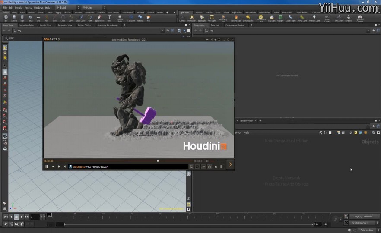Image resolution: width=381 pixels, height=233 pixels.
Task: Open the Parameters pane obj path dropdown
Action: [x=368, y=31]
